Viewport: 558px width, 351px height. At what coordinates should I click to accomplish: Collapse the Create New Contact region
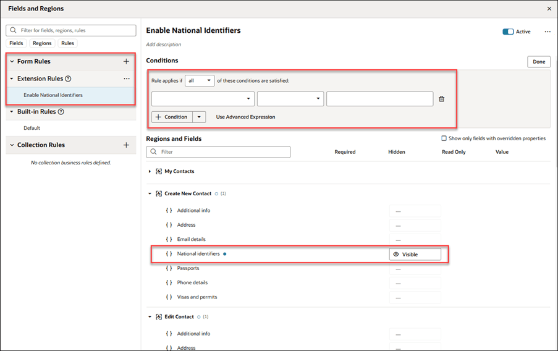[150, 193]
